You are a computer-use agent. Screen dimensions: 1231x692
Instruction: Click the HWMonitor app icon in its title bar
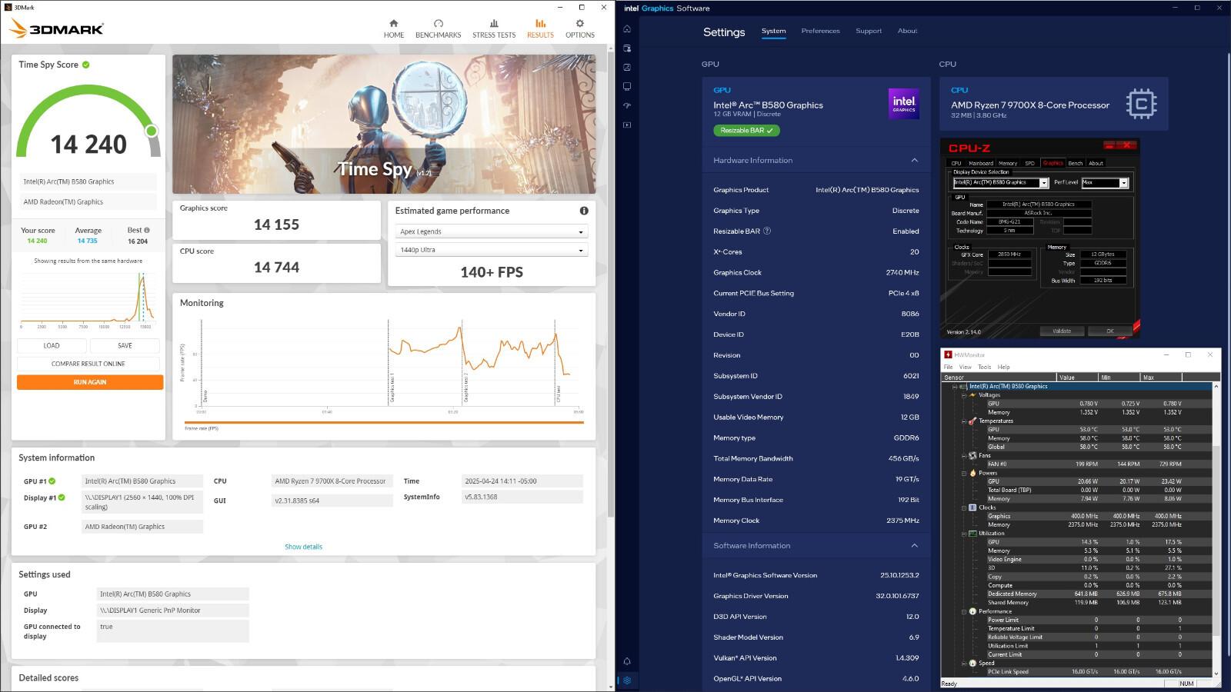[x=948, y=354]
